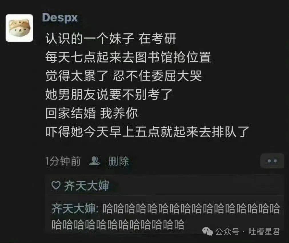This screenshot has height=243, width=289.
Task: Open the Despx username profile link
Action: tap(60, 18)
